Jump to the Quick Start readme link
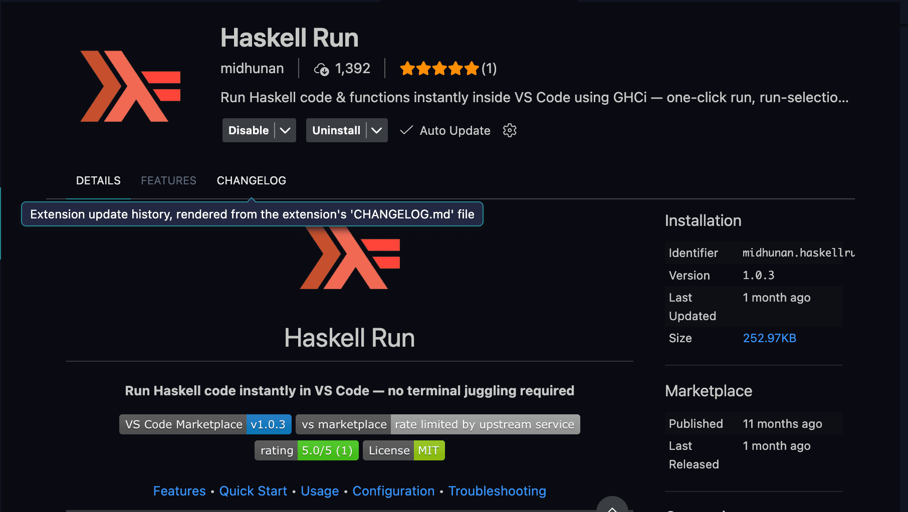Viewport: 908px width, 512px height. tap(253, 491)
